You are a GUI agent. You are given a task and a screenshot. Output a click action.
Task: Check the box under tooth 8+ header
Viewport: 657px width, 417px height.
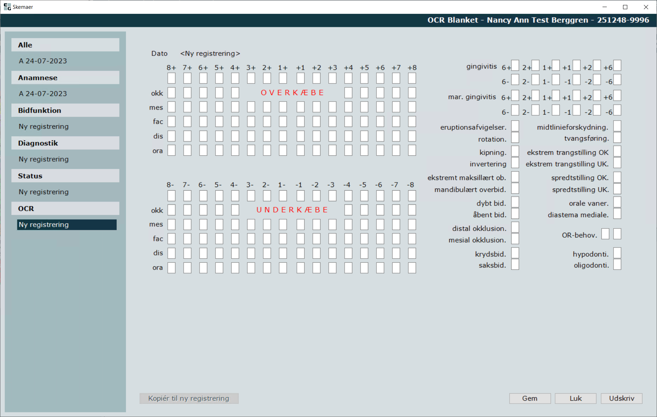pos(172,78)
